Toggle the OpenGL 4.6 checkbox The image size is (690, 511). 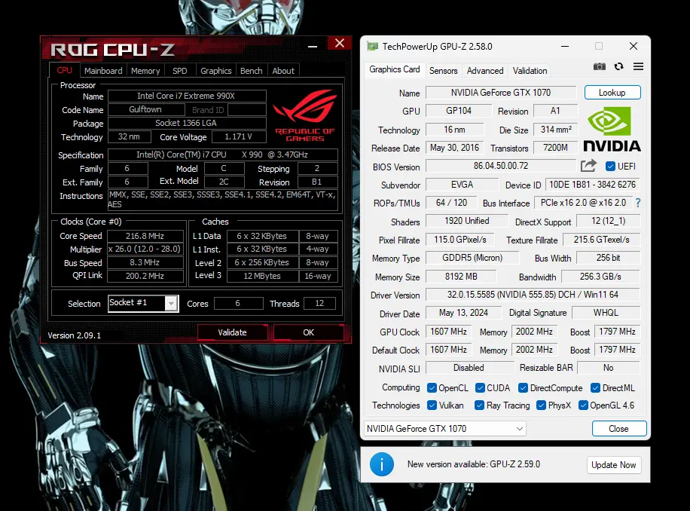[x=583, y=405]
